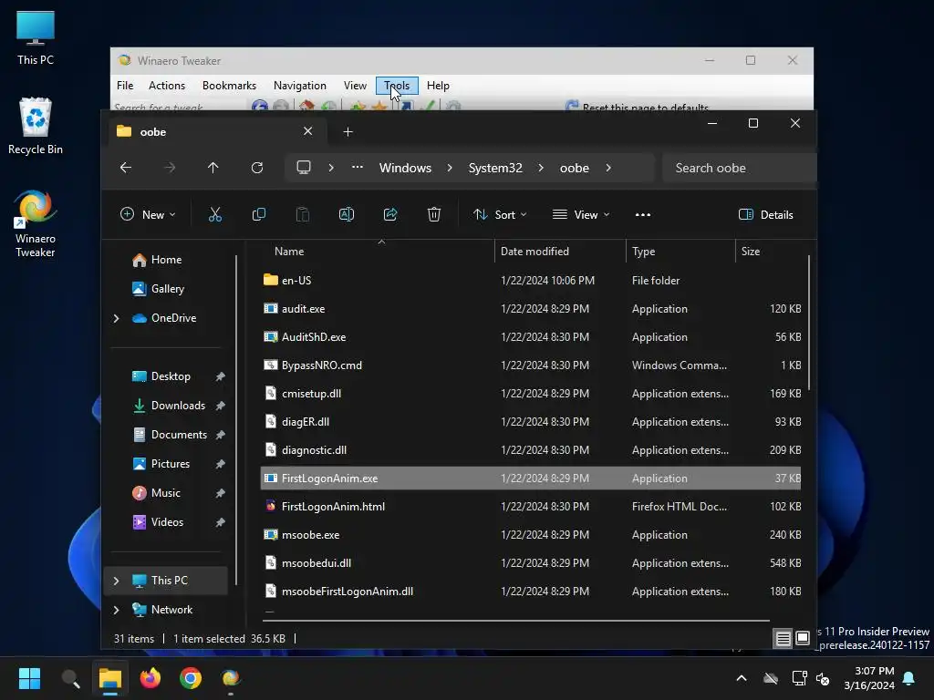
Task: Click the Cut scissors icon in Explorer toolbar
Action: coord(215,215)
